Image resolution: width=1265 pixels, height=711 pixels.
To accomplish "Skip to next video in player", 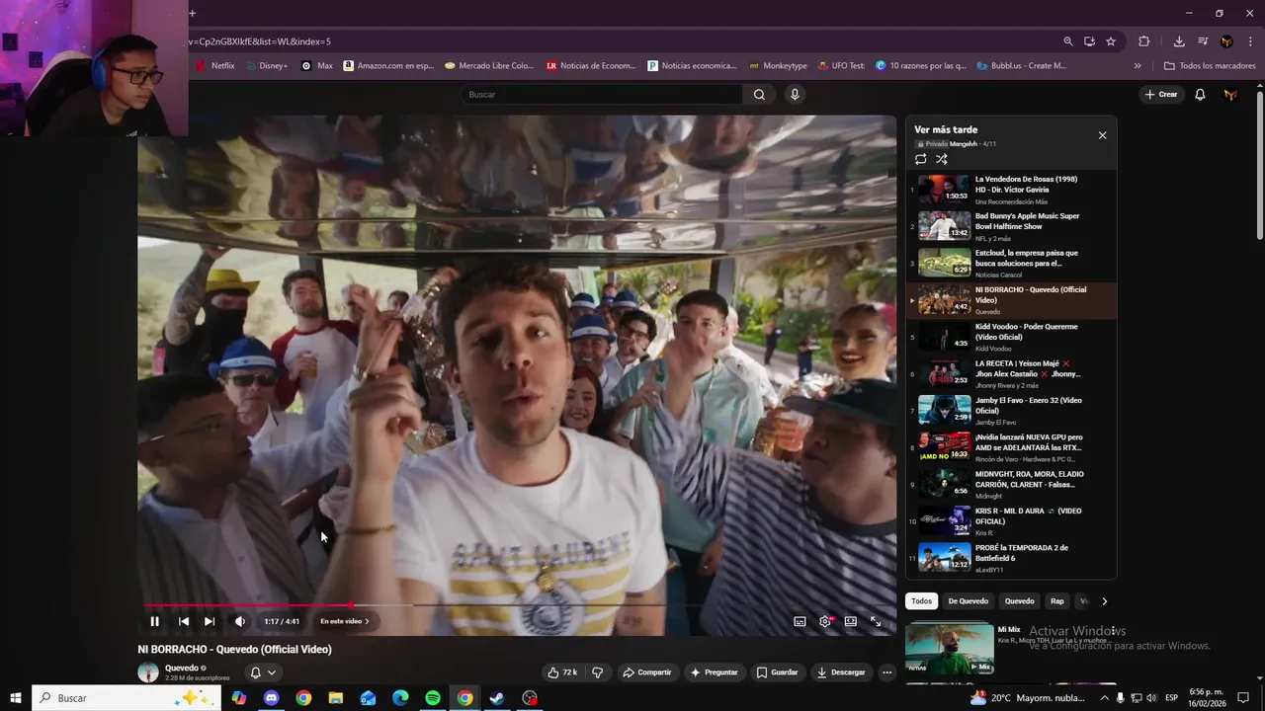I will [x=210, y=621].
